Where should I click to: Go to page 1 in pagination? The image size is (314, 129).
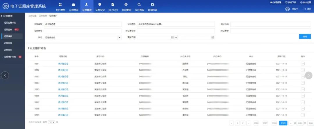tap(237, 123)
